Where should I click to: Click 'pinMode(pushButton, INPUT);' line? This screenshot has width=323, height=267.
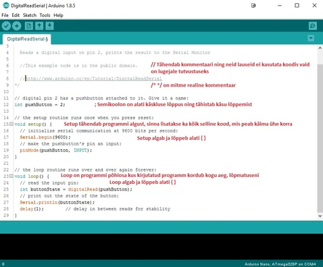coord(56,150)
